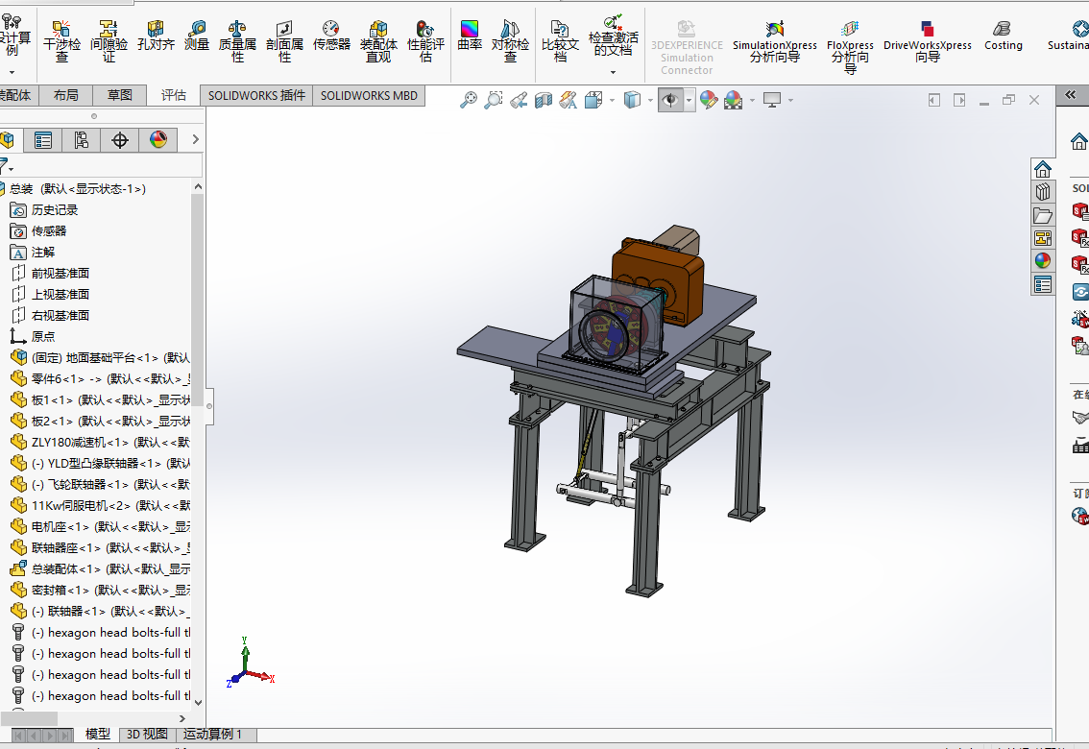Expand View Orientation dropdown arrow

coord(612,101)
